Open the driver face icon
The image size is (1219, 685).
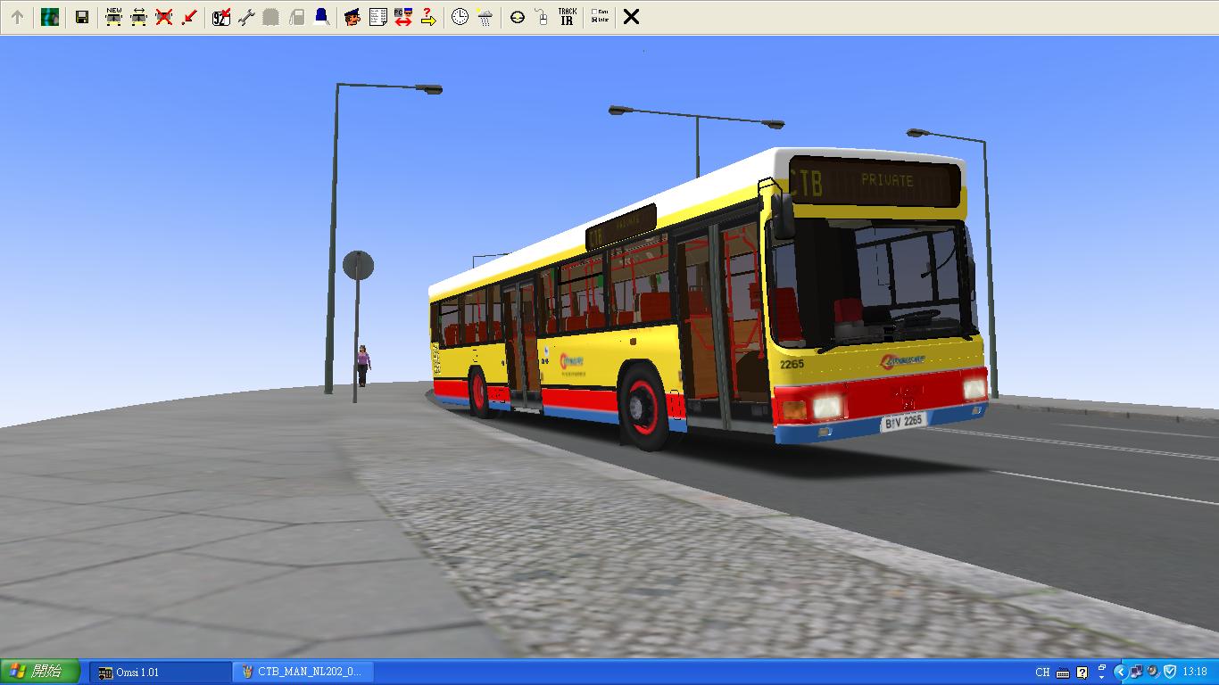click(x=352, y=17)
